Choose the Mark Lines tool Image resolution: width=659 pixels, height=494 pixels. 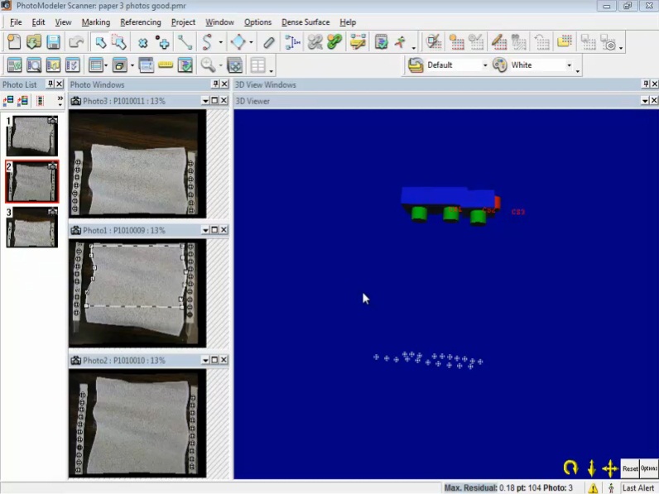click(184, 42)
